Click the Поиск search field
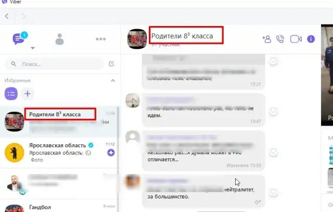This screenshot has height=212, width=333. [x=54, y=64]
